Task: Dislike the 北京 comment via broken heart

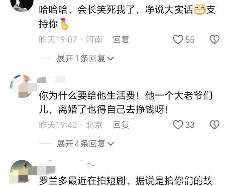Action: (x=215, y=125)
